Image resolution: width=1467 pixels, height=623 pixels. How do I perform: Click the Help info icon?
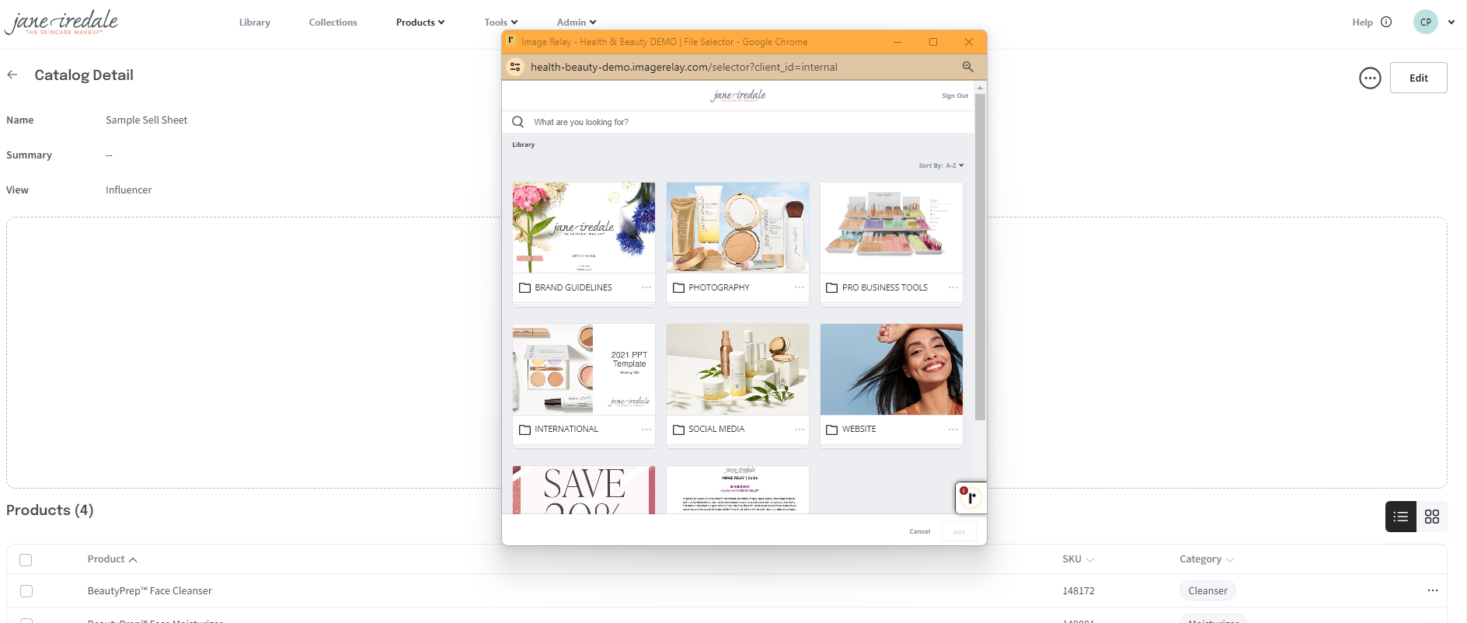coord(1386,22)
